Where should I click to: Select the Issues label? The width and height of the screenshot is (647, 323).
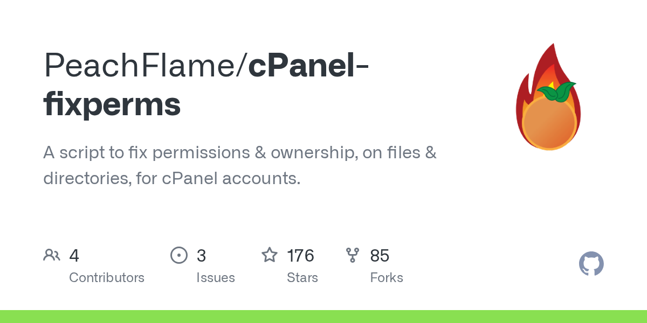pyautogui.click(x=216, y=278)
